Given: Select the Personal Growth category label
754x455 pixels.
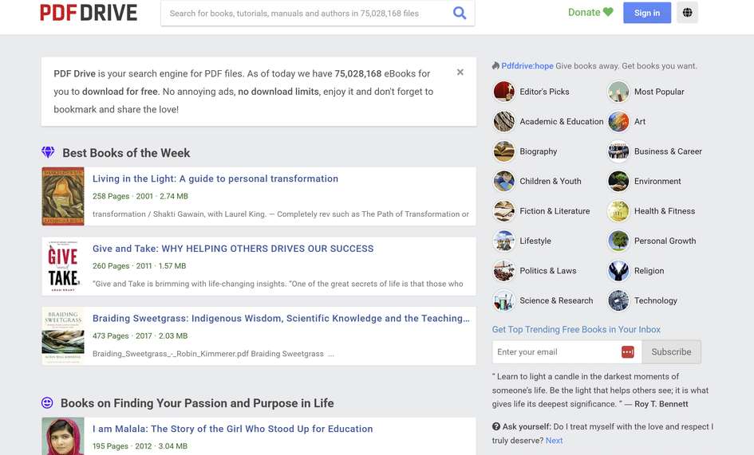Looking at the screenshot, I should click(x=665, y=241).
